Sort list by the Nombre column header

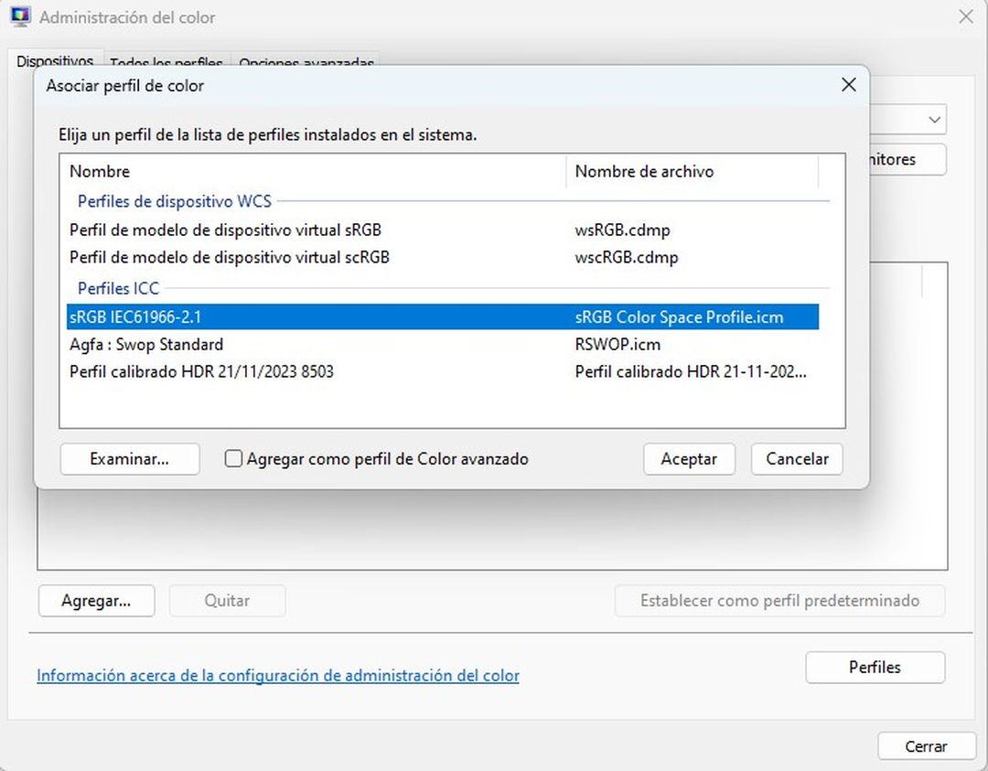[x=100, y=171]
